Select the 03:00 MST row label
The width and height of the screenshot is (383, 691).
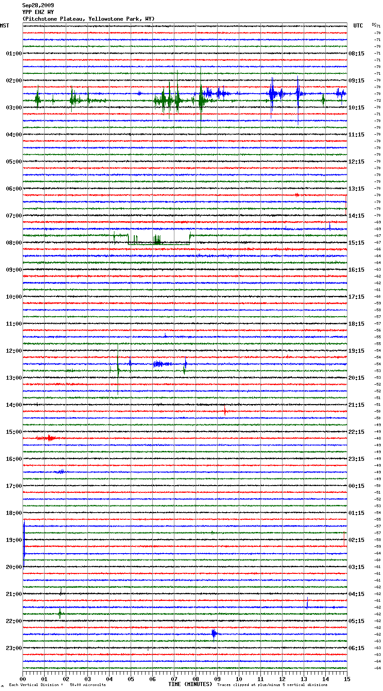[x=14, y=108]
